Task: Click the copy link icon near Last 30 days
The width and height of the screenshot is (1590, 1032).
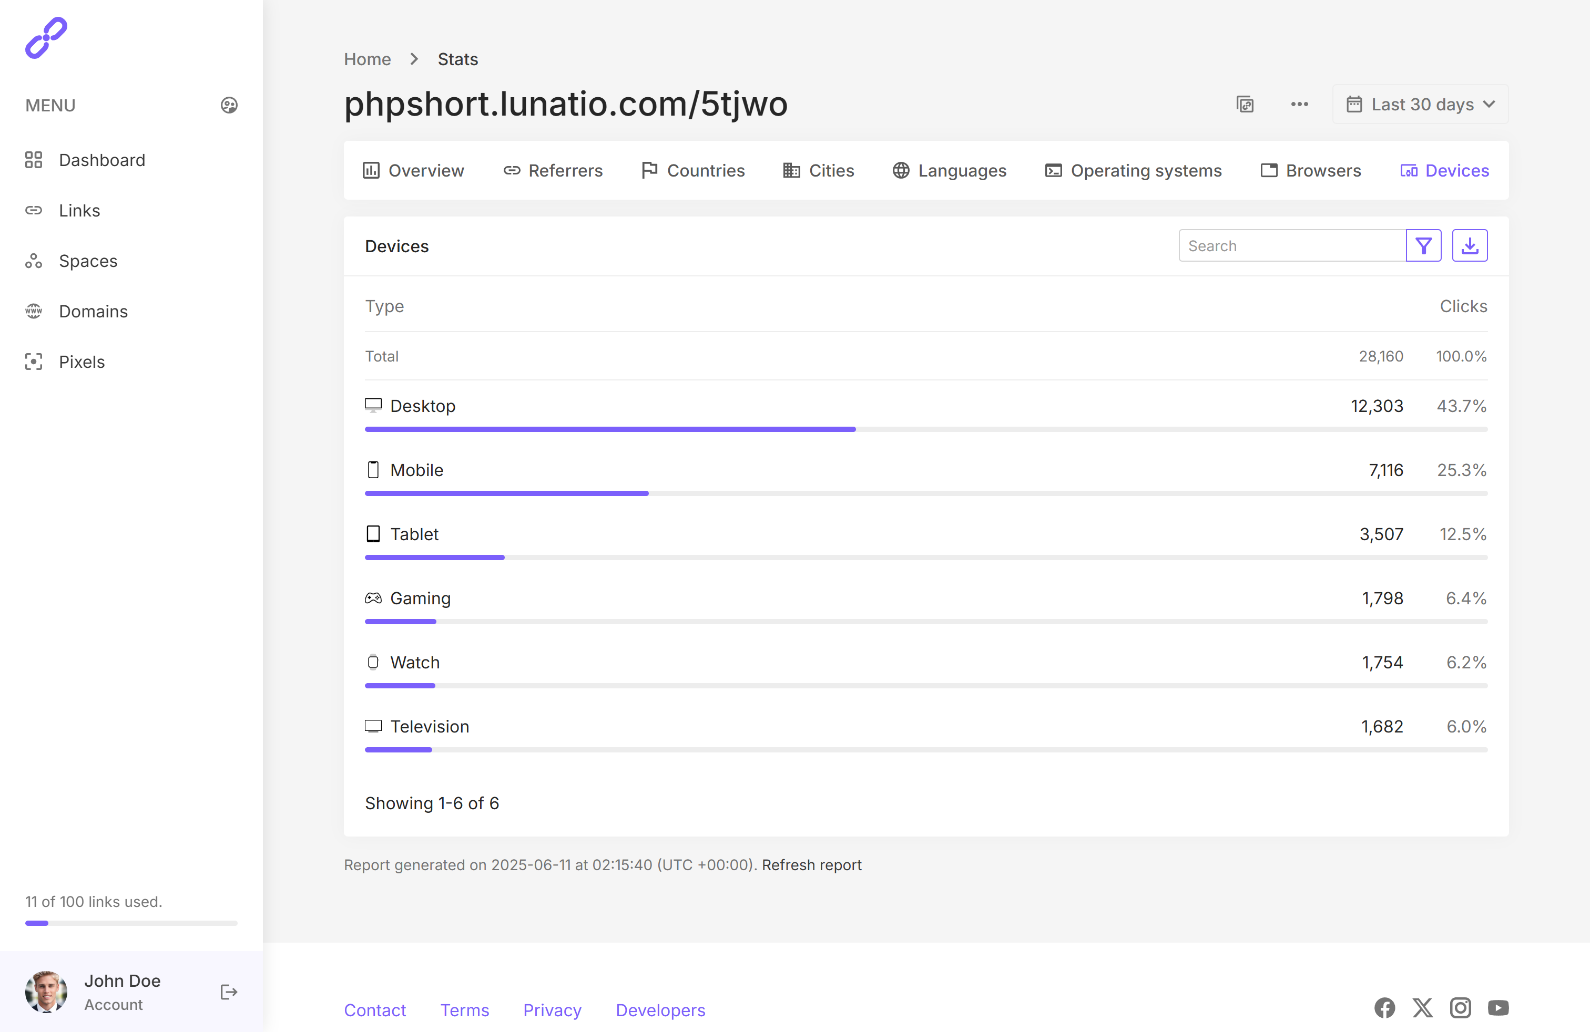Action: [1244, 104]
